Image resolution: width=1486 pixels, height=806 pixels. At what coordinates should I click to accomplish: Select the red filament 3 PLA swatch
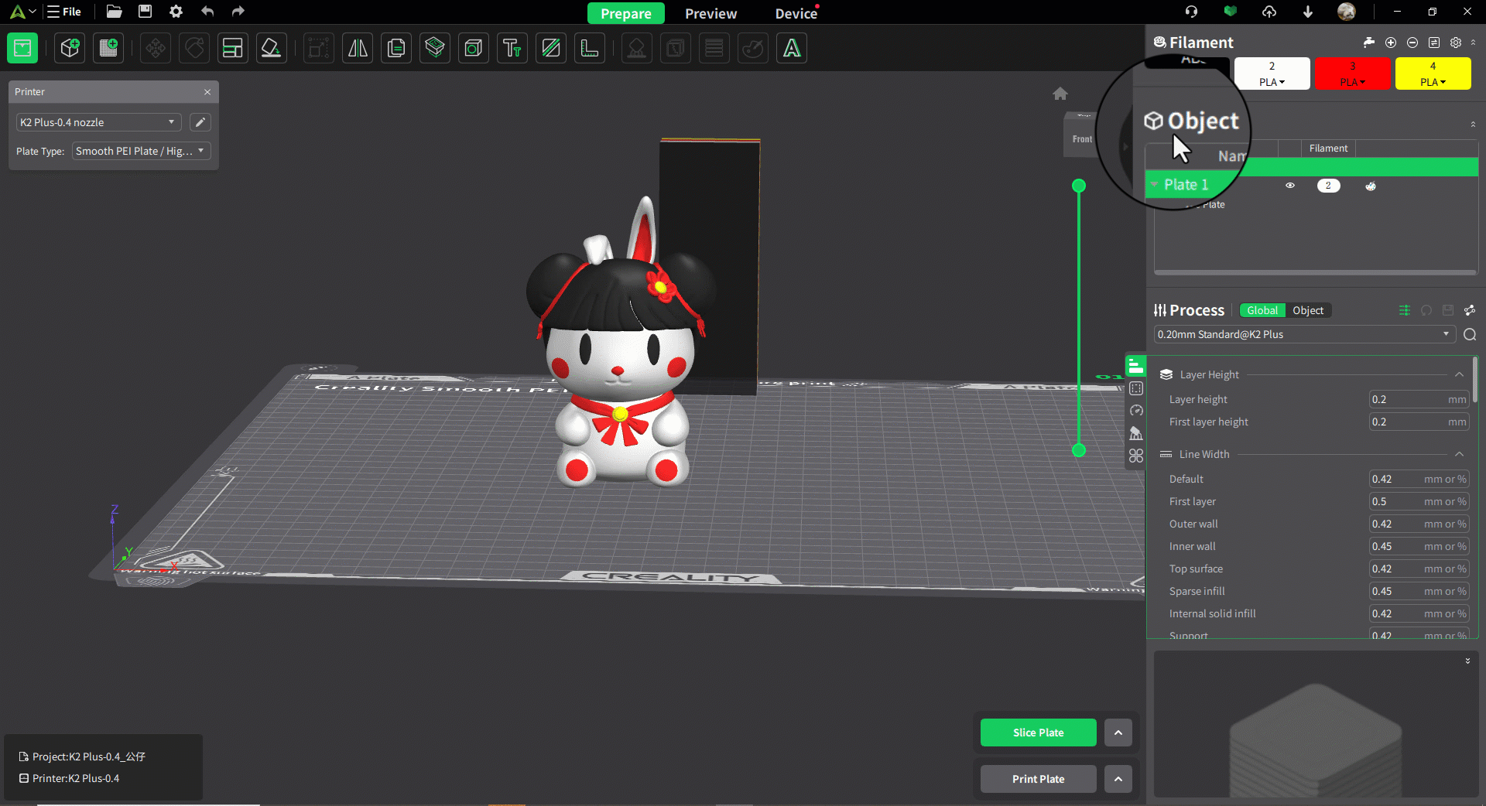(1352, 73)
